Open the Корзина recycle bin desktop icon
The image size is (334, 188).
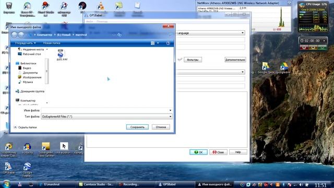(x=9, y=8)
